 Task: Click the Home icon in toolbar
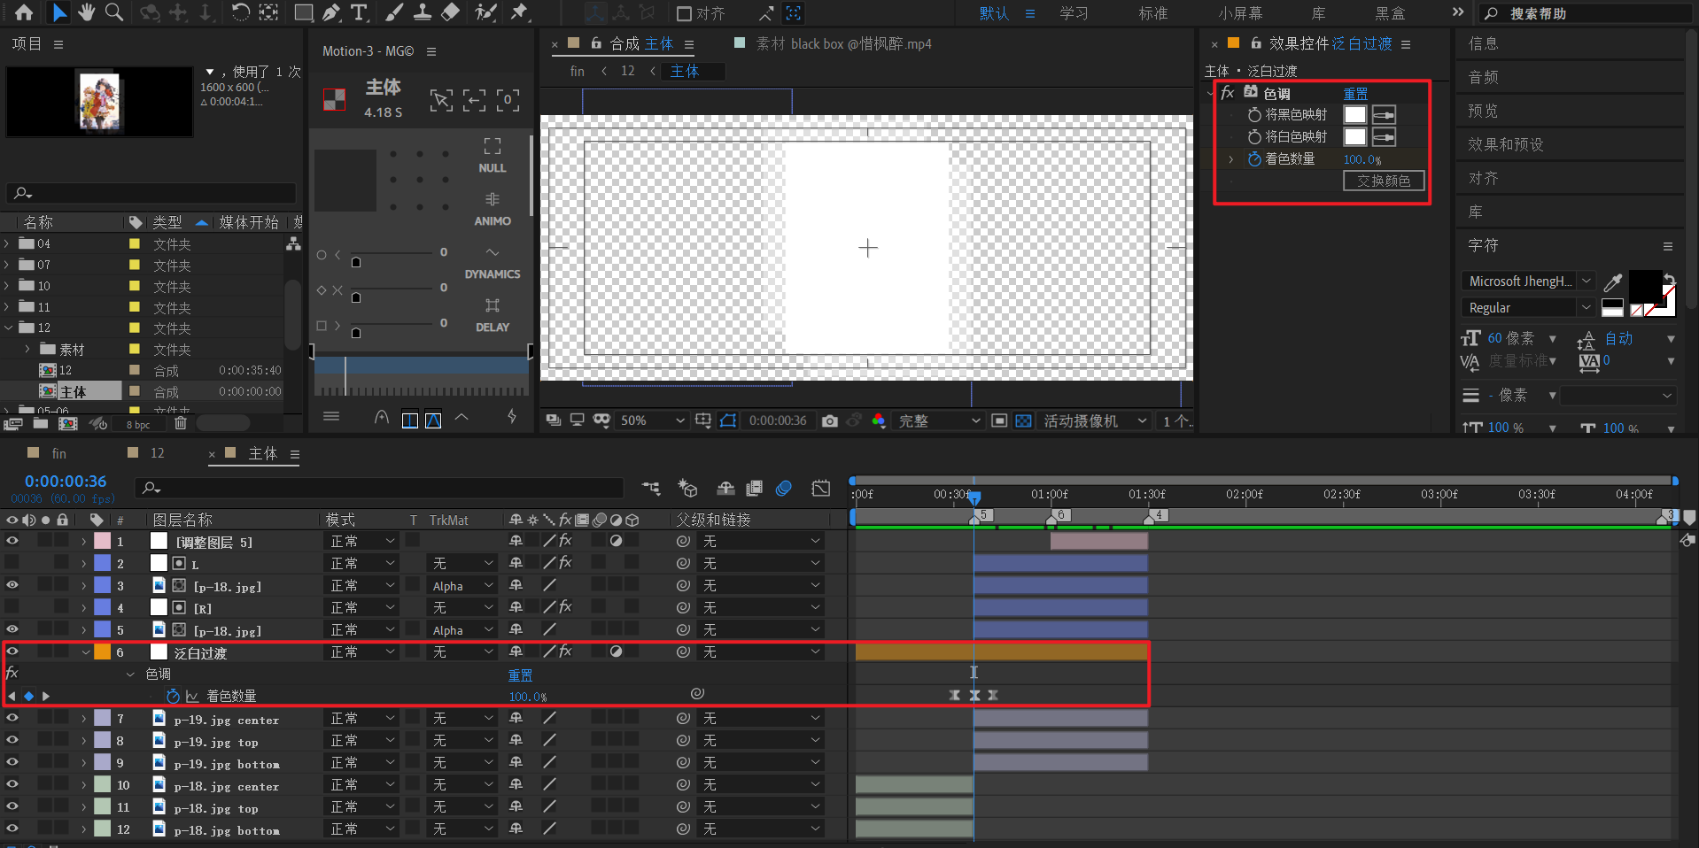[24, 12]
